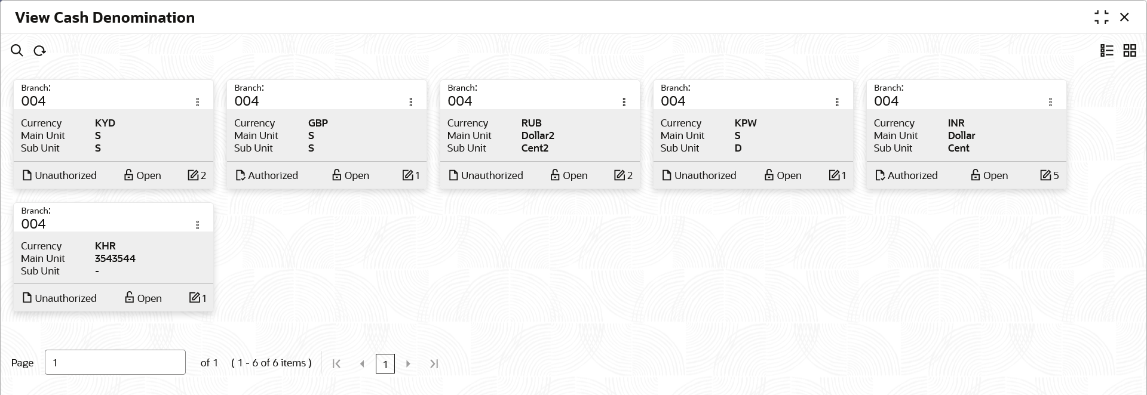1147x395 pixels.
Task: Open the KPW card options menu
Action: (838, 102)
